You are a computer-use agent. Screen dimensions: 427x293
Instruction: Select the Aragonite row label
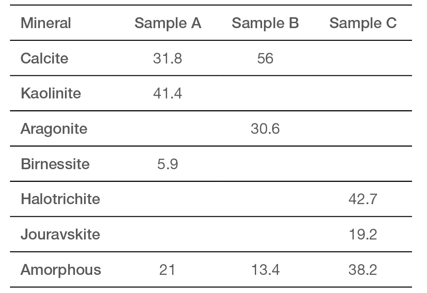point(54,128)
